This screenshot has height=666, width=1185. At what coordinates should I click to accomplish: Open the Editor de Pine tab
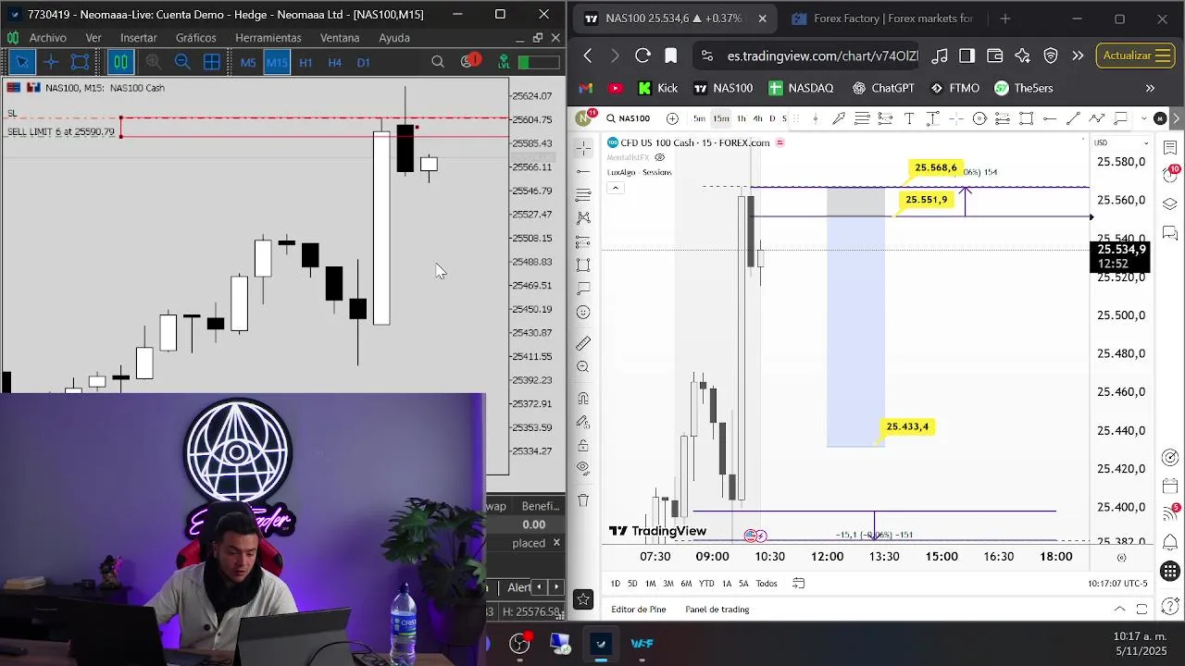pyautogui.click(x=639, y=610)
